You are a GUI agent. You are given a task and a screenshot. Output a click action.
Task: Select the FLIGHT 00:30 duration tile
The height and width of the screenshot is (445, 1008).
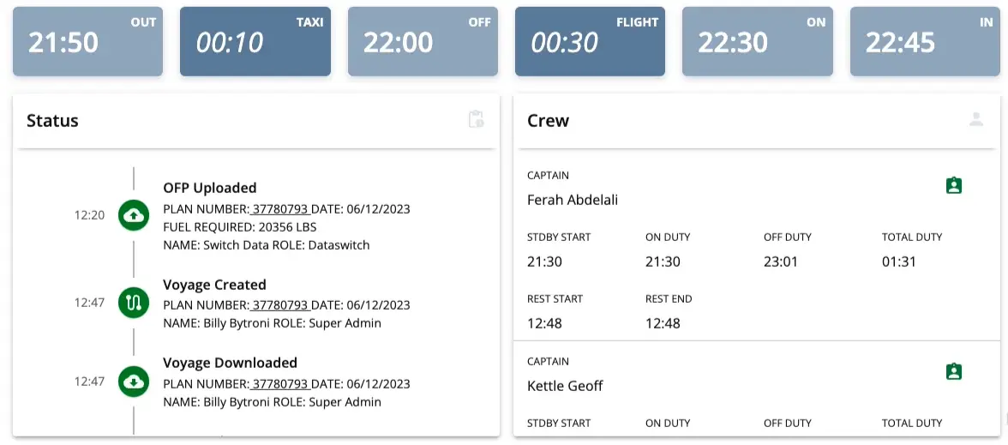(x=590, y=42)
